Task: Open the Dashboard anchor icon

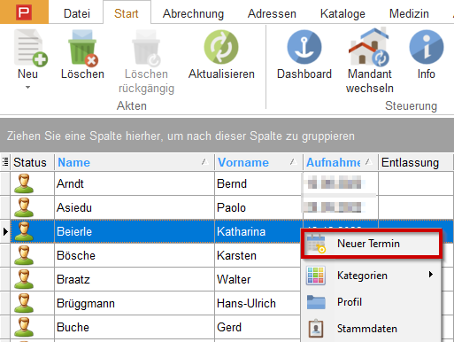Action: [304, 47]
